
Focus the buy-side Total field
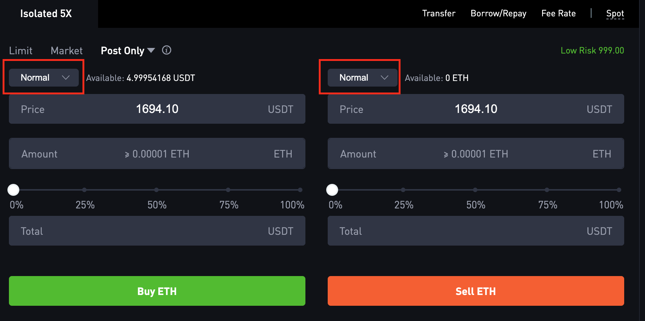click(157, 231)
